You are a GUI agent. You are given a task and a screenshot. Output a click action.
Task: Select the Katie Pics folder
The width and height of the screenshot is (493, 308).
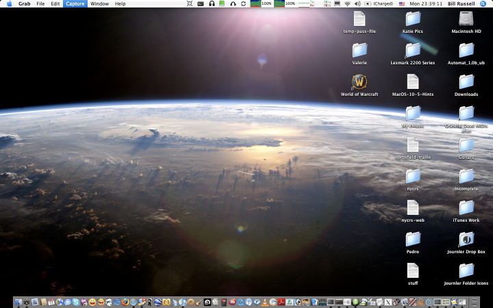point(413,19)
